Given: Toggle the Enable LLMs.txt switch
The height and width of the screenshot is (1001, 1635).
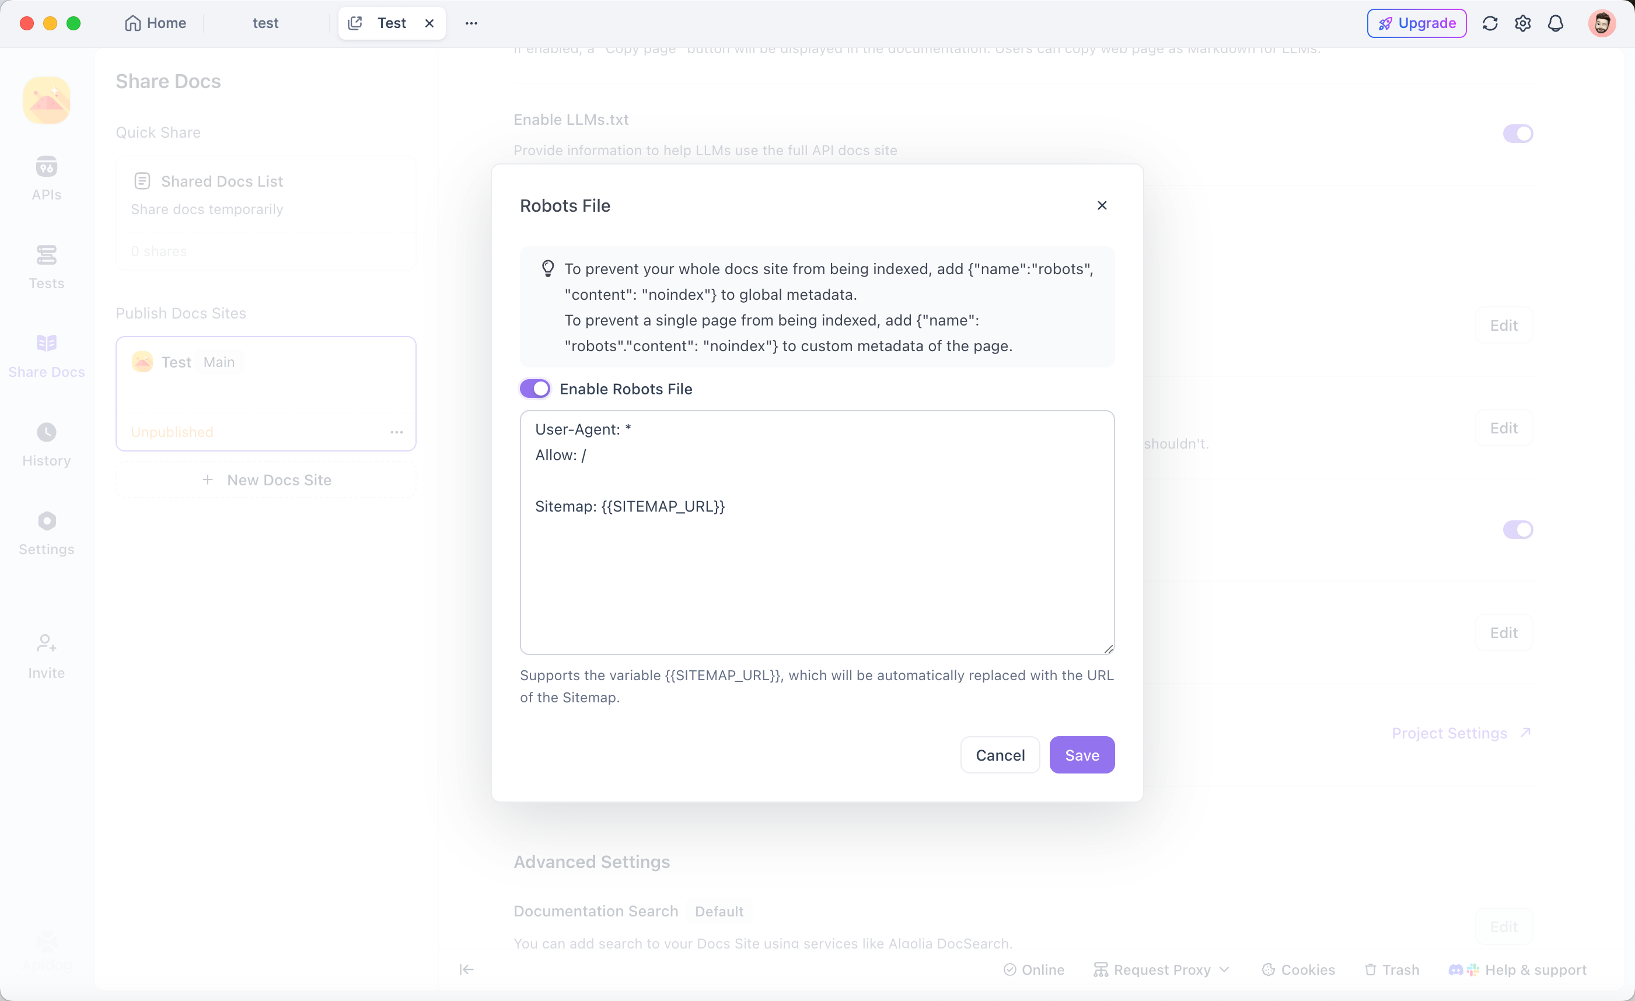Looking at the screenshot, I should 1518,134.
